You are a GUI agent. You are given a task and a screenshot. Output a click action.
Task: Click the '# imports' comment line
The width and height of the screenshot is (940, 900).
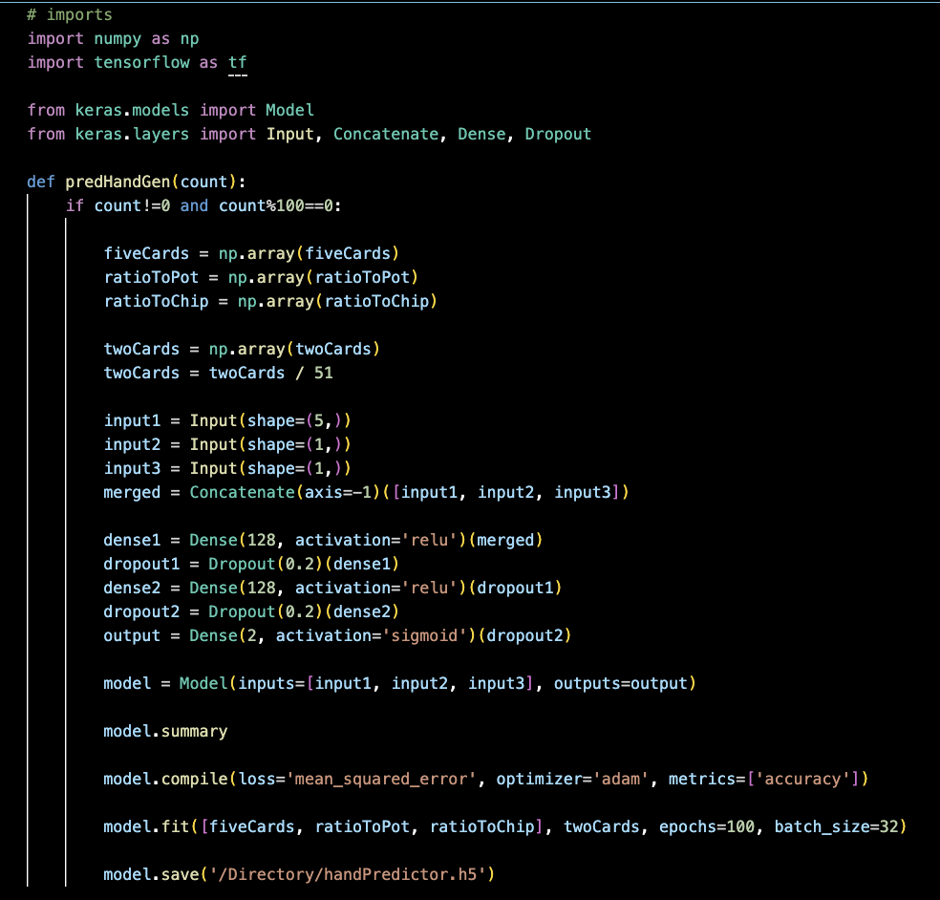(70, 14)
